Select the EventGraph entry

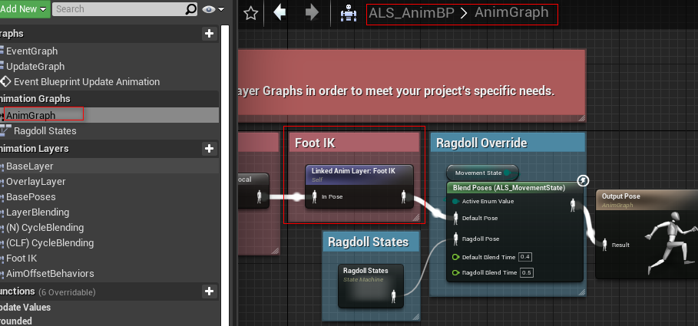point(31,51)
